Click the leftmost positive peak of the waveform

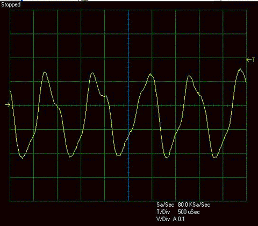(x=45, y=72)
